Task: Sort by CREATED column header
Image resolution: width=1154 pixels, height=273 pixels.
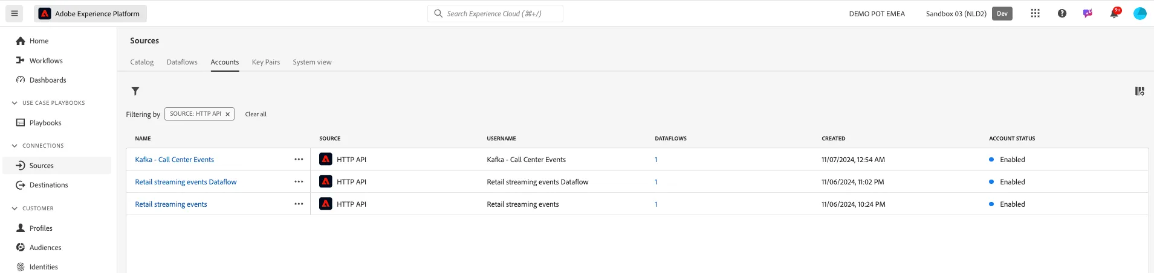Action: 833,139
